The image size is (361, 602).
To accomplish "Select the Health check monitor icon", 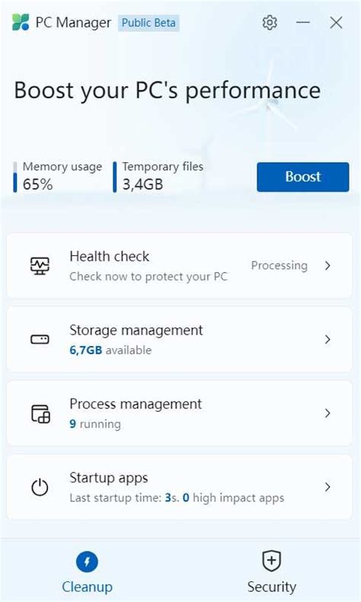I will 40,266.
